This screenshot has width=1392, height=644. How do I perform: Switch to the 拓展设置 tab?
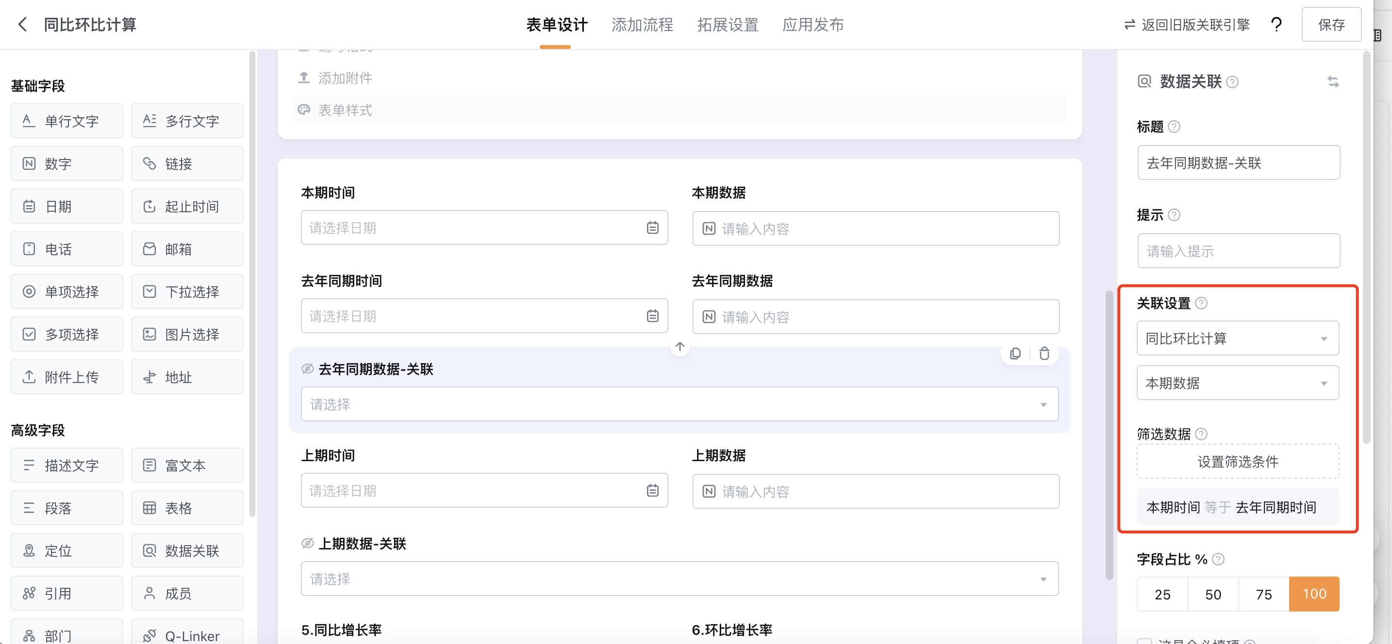tap(728, 25)
